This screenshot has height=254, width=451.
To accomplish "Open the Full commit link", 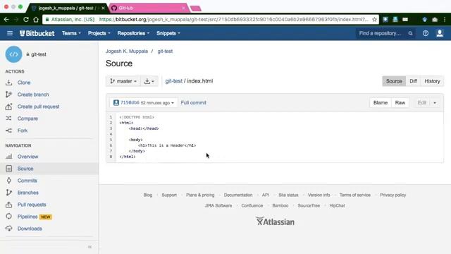I will 193,103.
